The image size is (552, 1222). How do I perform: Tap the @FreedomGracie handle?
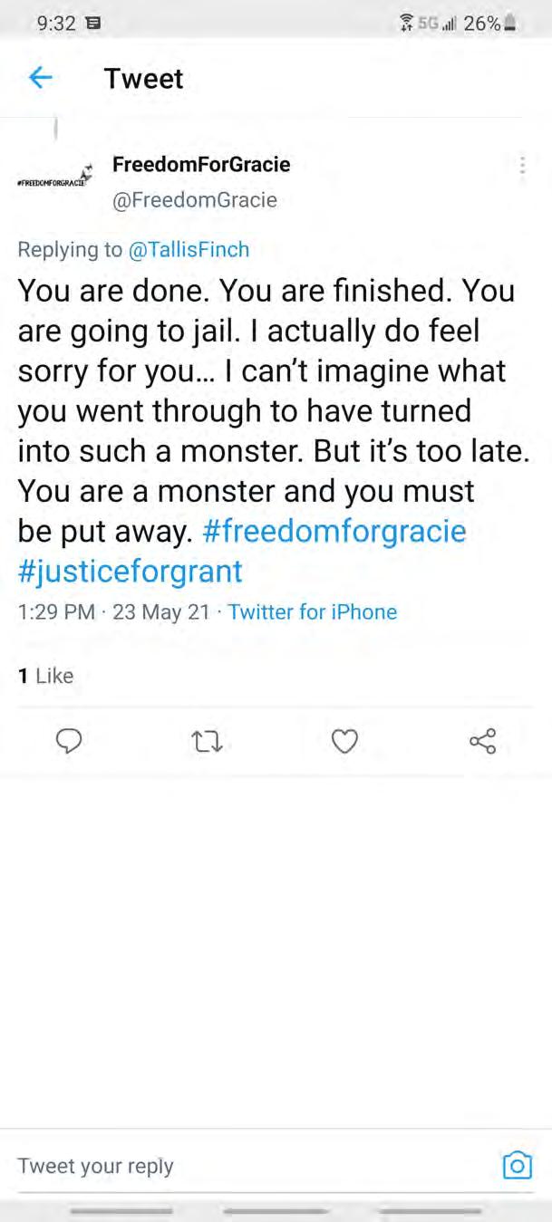[194, 199]
